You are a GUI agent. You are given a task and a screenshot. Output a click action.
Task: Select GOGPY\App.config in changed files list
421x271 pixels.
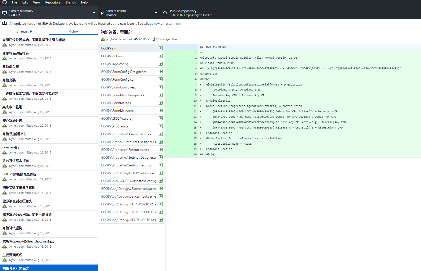click(x=114, y=64)
